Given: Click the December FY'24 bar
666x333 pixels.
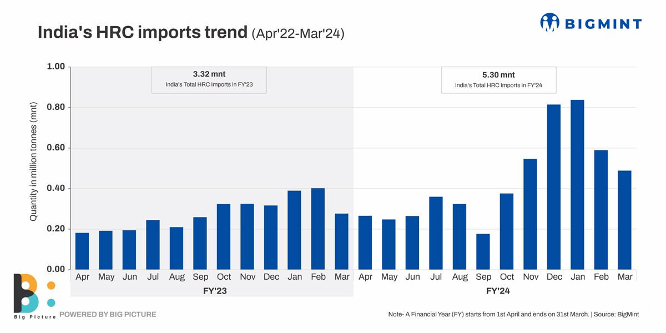Looking at the screenshot, I should click(554, 187).
